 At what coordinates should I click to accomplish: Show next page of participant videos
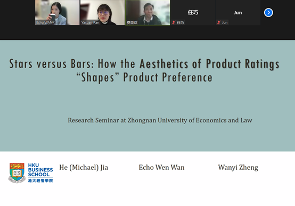[x=268, y=13]
